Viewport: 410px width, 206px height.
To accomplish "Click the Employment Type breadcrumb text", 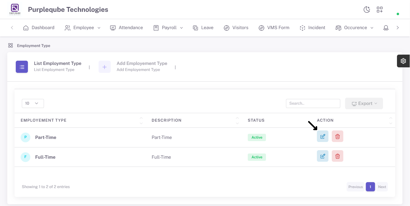I will (x=34, y=46).
